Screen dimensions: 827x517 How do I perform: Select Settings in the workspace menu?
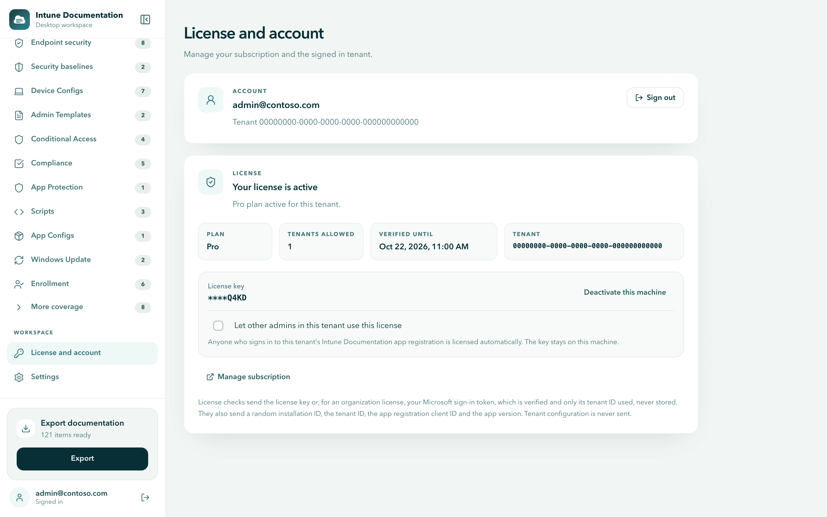(82, 377)
